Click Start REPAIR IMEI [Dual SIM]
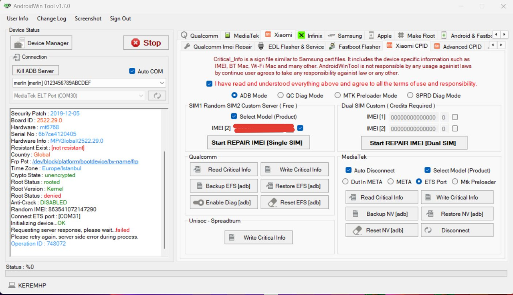This screenshot has height=295, width=513. [x=414, y=143]
